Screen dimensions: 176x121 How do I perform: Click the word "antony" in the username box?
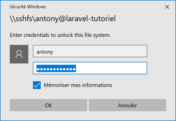coord(45,52)
